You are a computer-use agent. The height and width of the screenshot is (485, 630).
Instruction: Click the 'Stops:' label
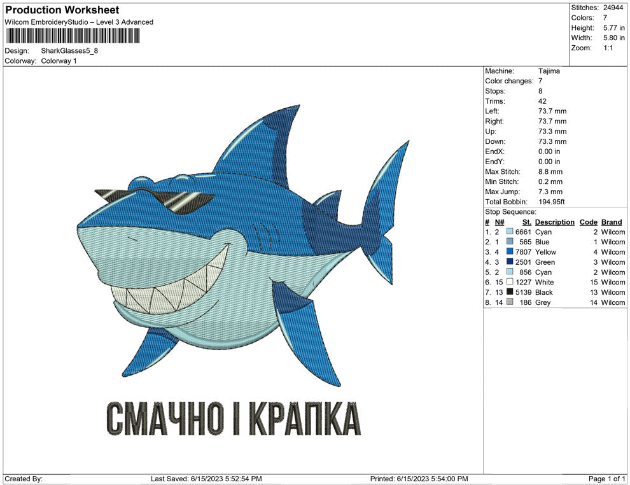(x=495, y=91)
